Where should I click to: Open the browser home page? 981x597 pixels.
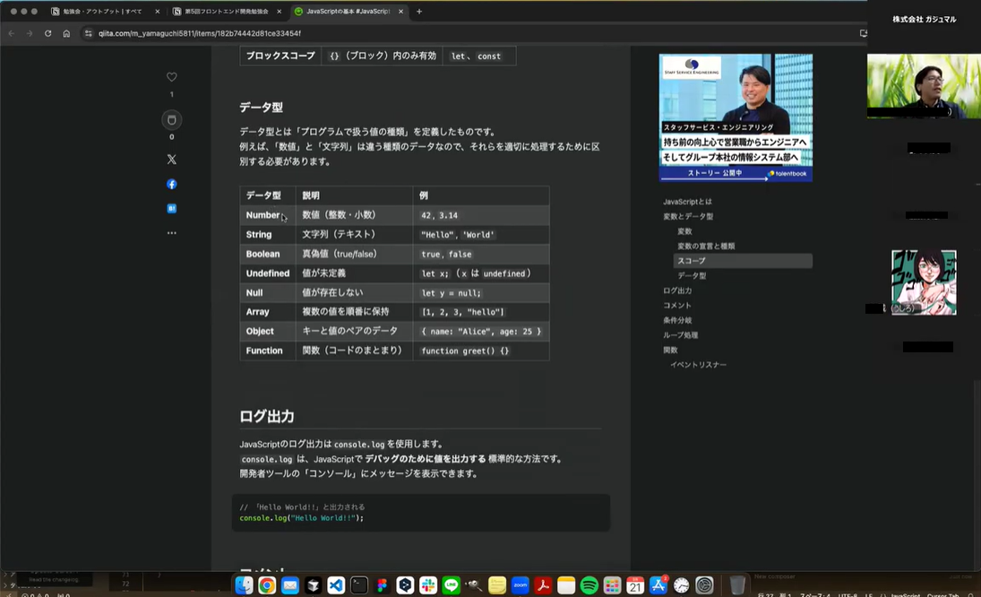[66, 33]
